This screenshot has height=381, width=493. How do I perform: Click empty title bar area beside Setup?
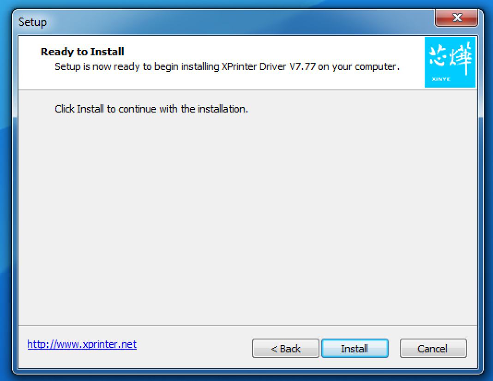coord(239,22)
